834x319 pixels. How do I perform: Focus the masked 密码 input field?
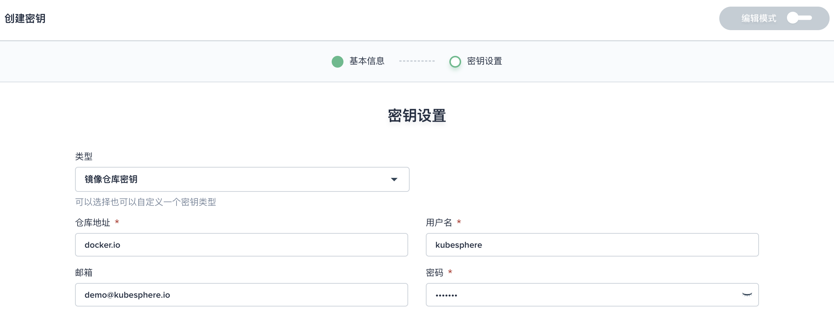tap(581, 295)
